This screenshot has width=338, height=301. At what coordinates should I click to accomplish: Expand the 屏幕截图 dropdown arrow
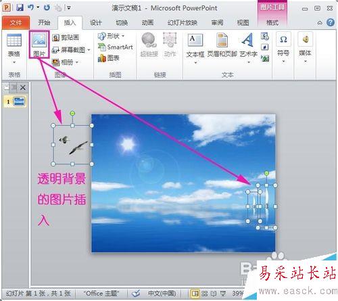click(x=89, y=50)
